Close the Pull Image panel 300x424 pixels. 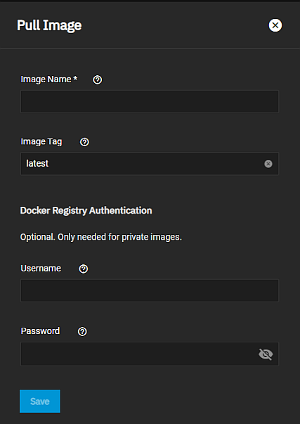pyautogui.click(x=275, y=25)
